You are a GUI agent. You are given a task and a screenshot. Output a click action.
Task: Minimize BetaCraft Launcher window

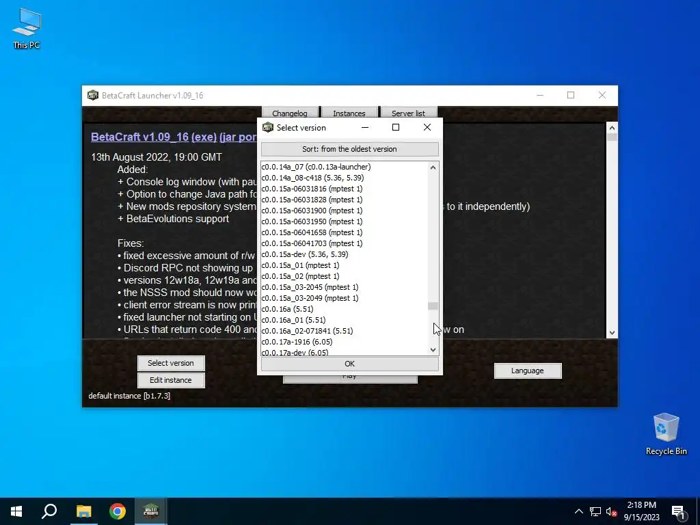click(540, 95)
